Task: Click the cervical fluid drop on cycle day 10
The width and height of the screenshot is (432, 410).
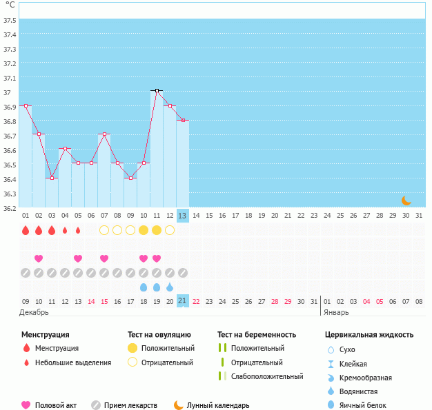Action: point(144,287)
